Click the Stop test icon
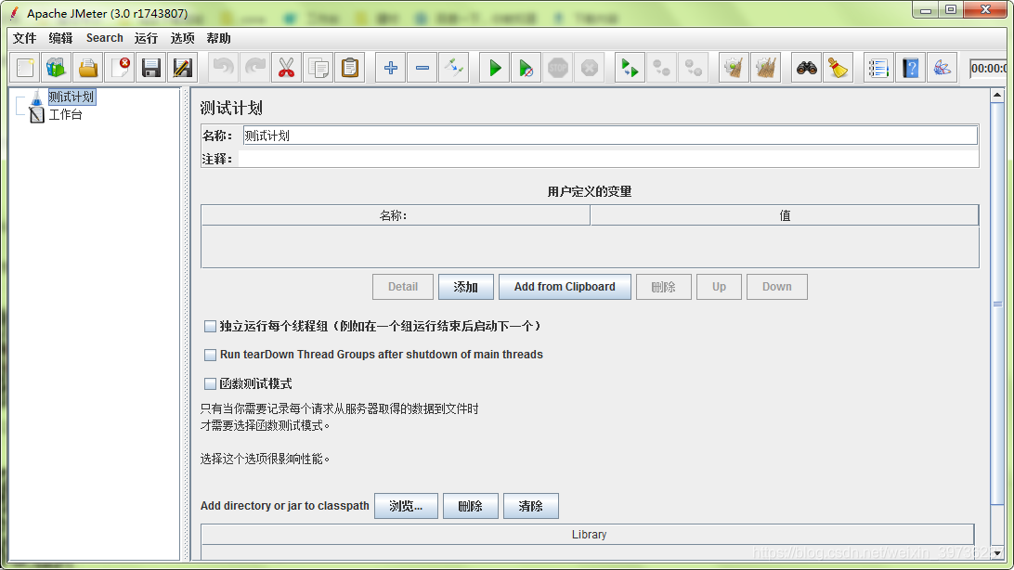 [x=557, y=68]
